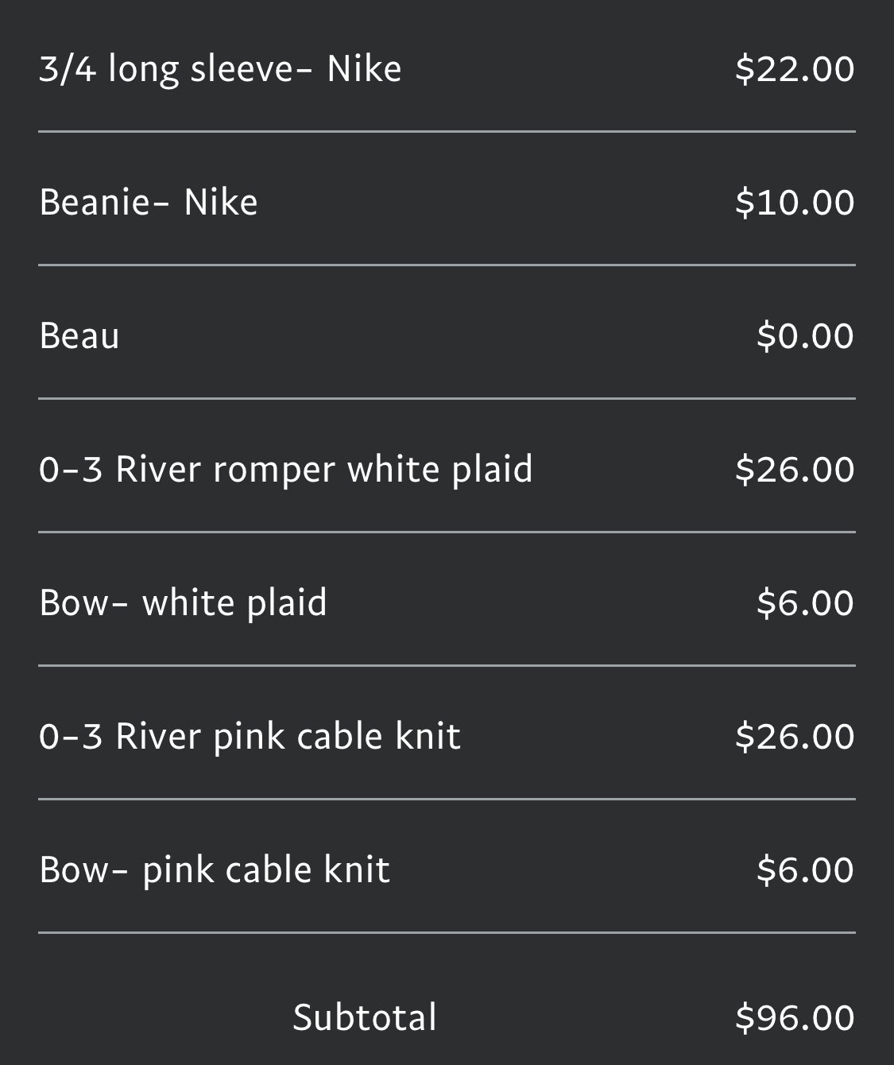
Task: Click the divider below Bow- white plaid row
Action: (447, 665)
